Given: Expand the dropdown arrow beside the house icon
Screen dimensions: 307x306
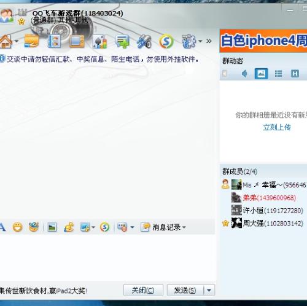Looking at the screenshot, I should coord(17,41).
